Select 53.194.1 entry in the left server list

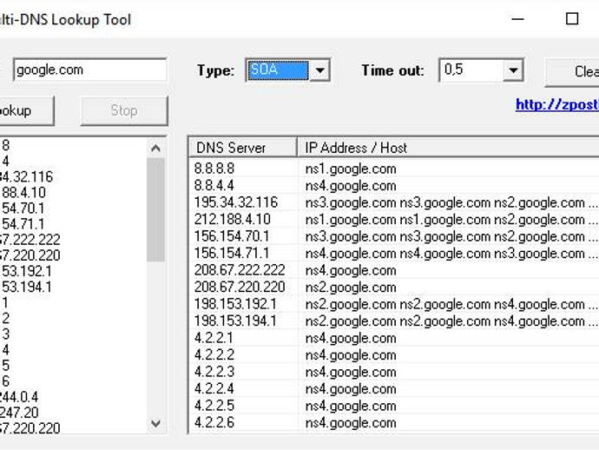[x=26, y=287]
